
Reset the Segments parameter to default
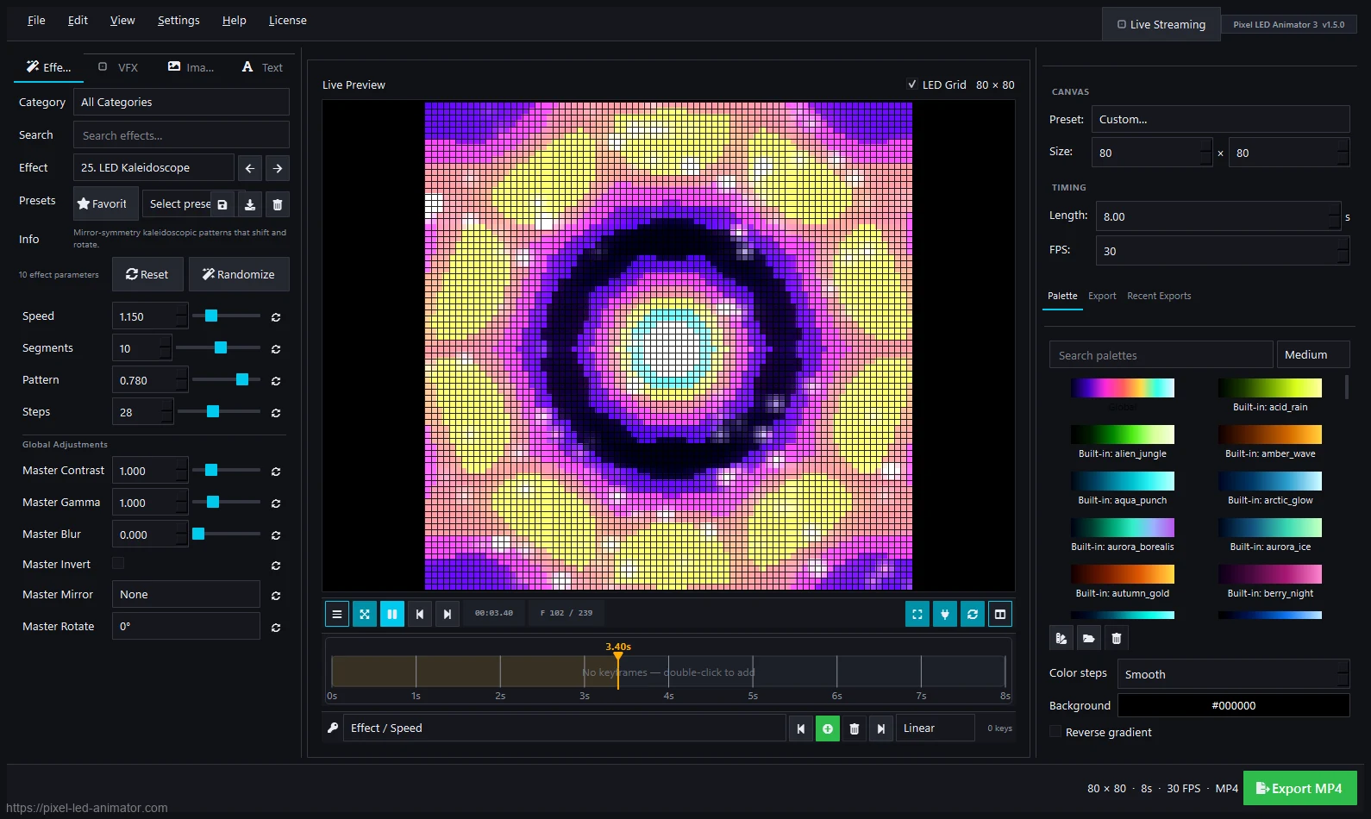tap(276, 349)
